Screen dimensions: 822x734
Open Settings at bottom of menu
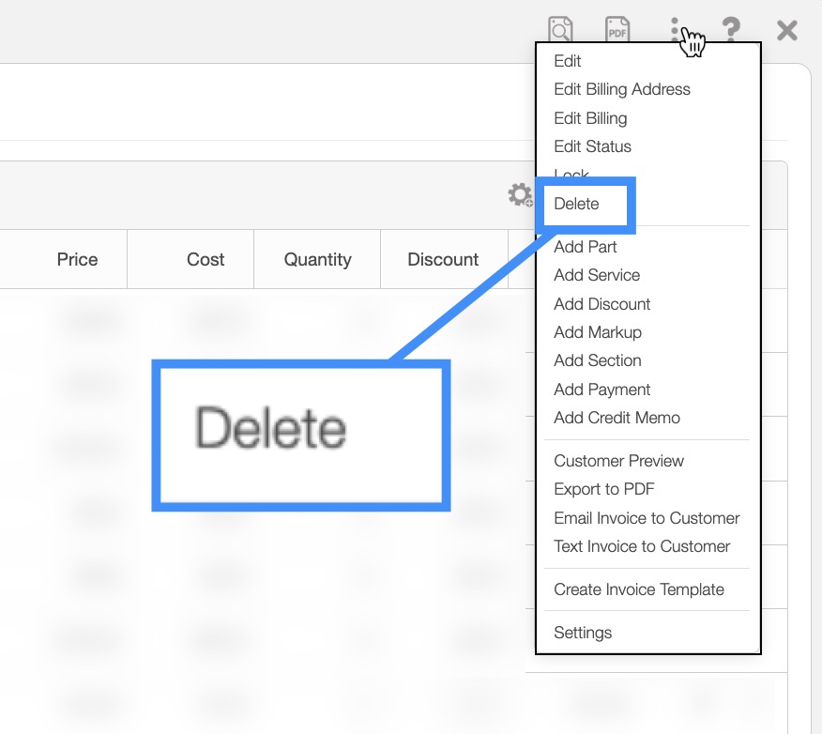click(583, 633)
